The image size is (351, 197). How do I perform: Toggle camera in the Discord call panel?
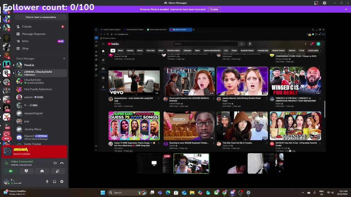click(x=11, y=171)
